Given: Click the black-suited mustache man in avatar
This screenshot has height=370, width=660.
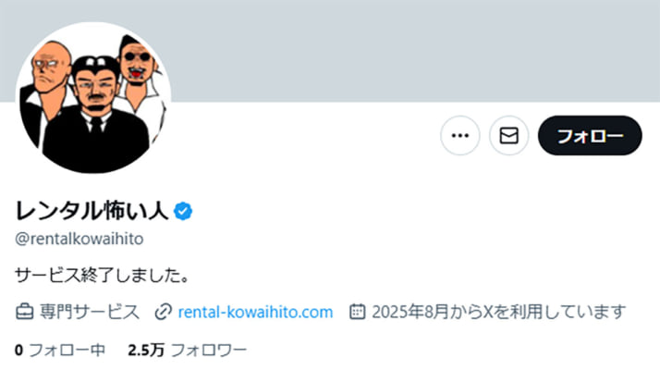Looking at the screenshot, I should pyautogui.click(x=95, y=114).
